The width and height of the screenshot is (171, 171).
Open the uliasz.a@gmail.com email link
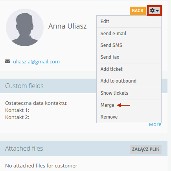click(x=36, y=61)
